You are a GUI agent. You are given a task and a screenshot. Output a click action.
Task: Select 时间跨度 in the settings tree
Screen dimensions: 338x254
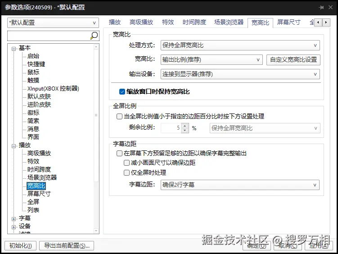tap(39, 169)
